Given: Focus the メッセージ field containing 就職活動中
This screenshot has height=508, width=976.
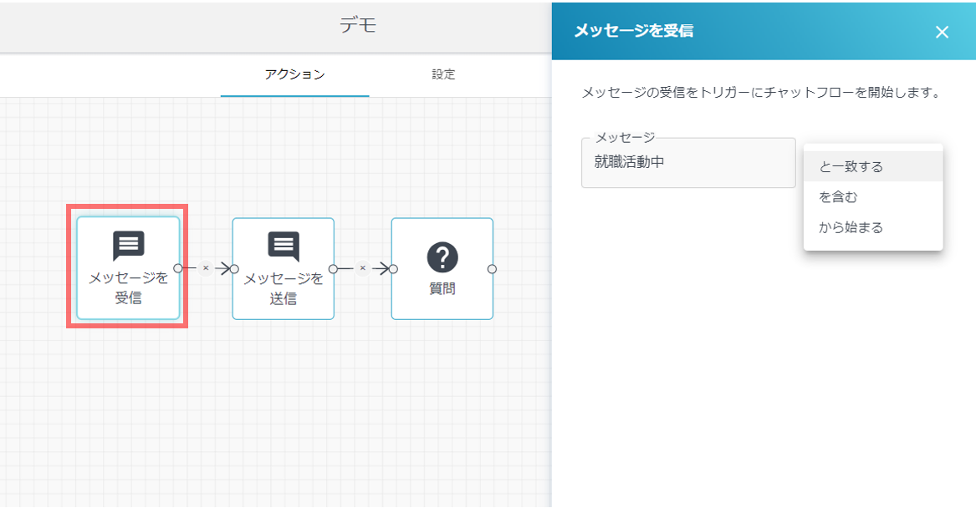Looking at the screenshot, I should pyautogui.click(x=687, y=163).
